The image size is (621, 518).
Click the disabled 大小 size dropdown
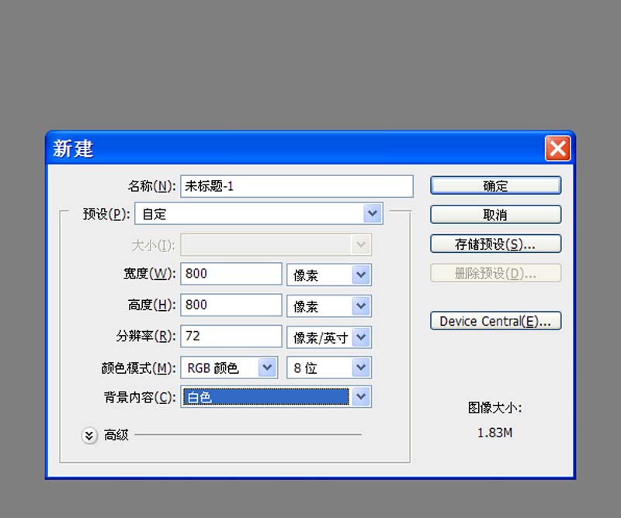point(360,244)
